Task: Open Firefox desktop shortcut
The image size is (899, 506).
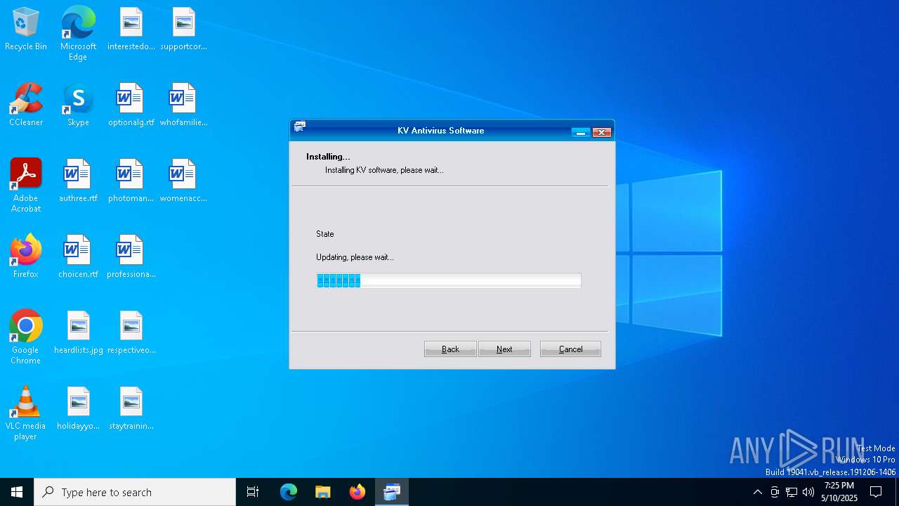Action: (26, 257)
